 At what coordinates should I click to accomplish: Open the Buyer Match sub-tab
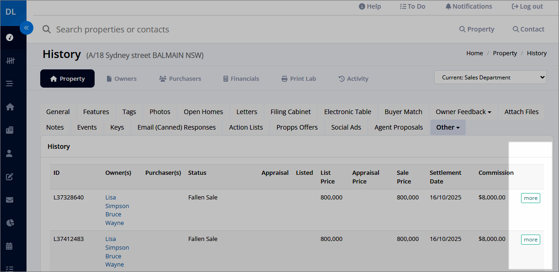coord(404,112)
